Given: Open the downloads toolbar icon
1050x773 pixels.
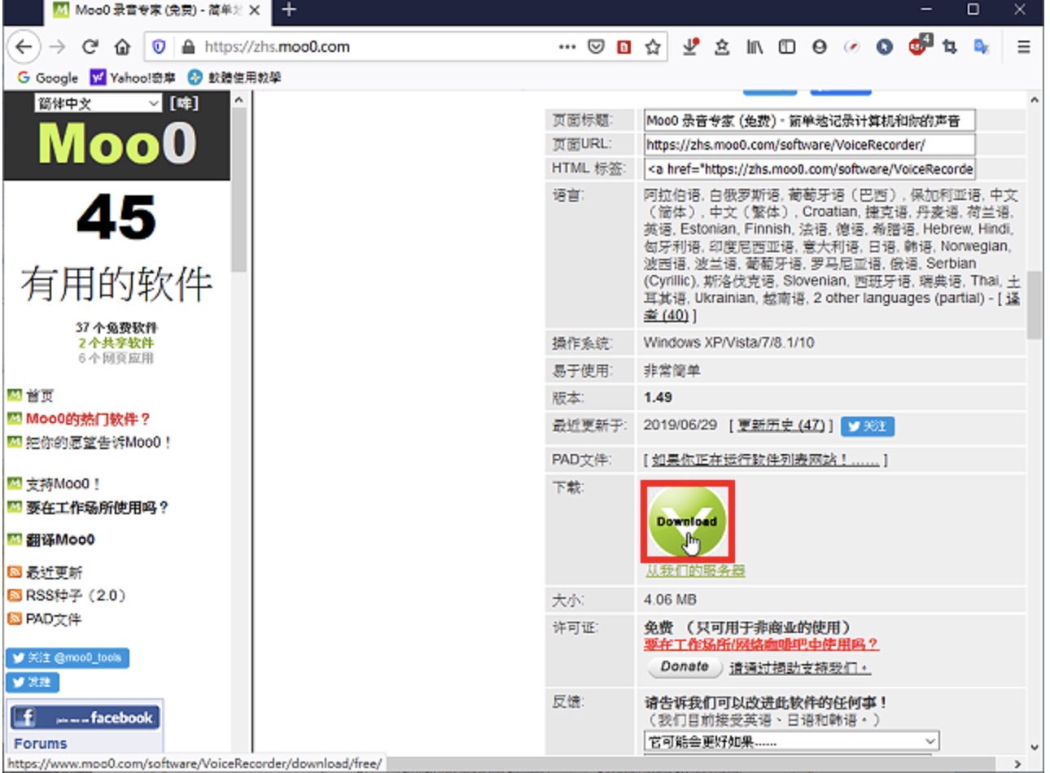Looking at the screenshot, I should [x=690, y=47].
